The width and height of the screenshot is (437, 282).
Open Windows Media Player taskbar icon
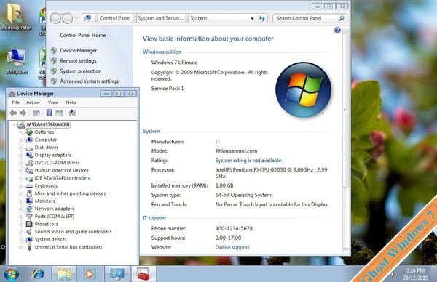89,274
